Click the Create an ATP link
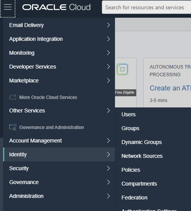 point(171,88)
